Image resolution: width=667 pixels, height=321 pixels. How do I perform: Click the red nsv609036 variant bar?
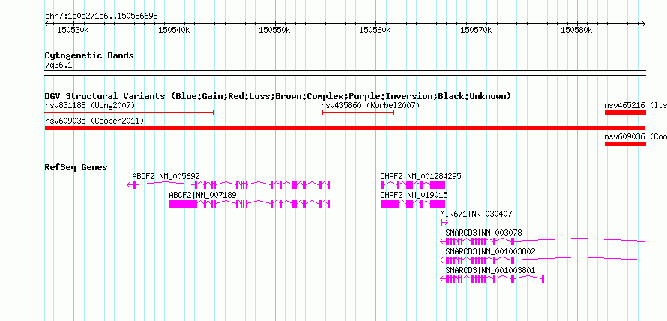[x=625, y=144]
